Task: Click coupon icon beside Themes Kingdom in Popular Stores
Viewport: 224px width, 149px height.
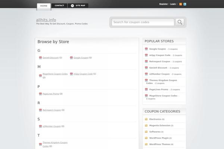Action: click(146, 80)
